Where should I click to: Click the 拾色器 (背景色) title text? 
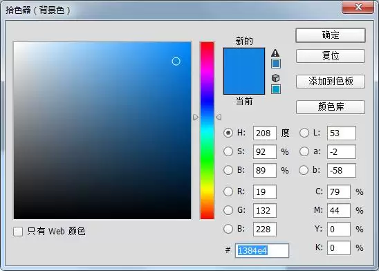(x=38, y=10)
